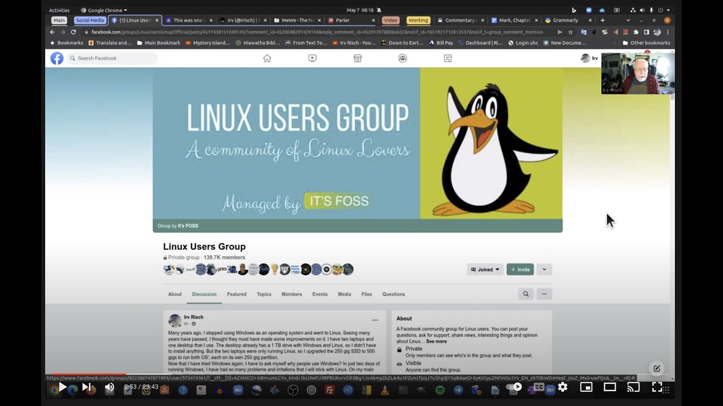Select the Main tab group

(59, 20)
